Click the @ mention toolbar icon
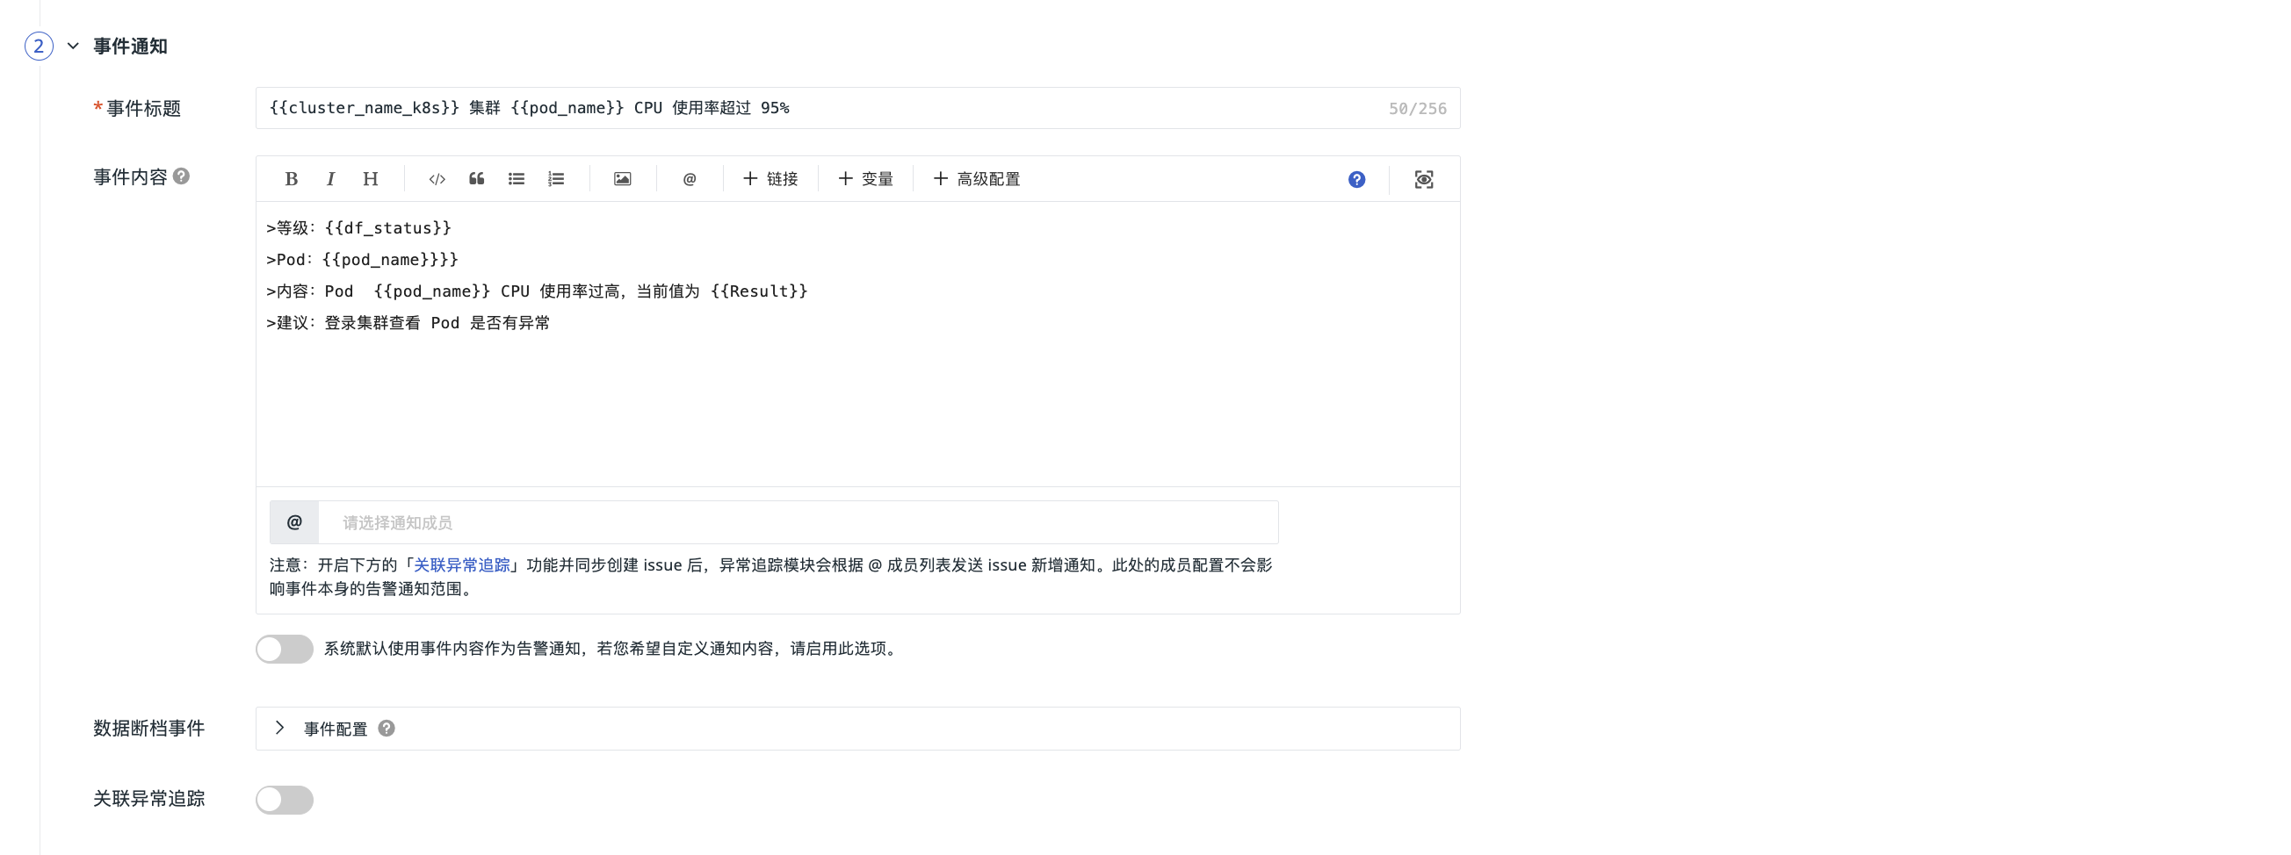The width and height of the screenshot is (2291, 855). coord(690,179)
